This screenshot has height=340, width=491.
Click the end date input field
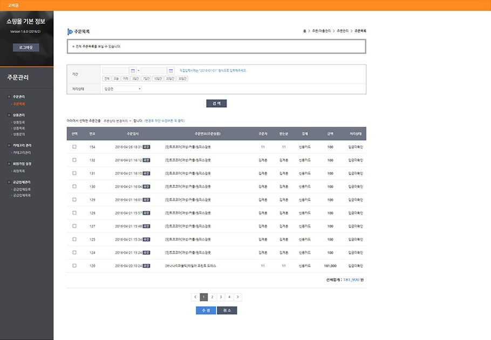(154, 71)
